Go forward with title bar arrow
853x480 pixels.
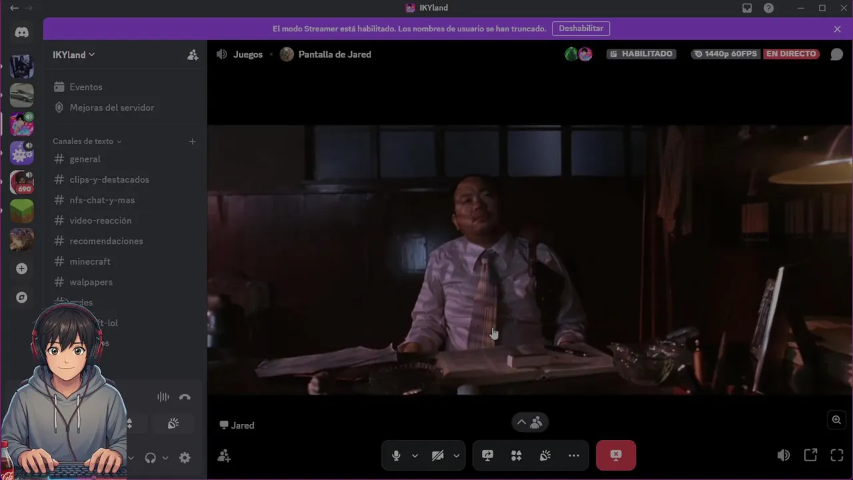click(x=29, y=8)
